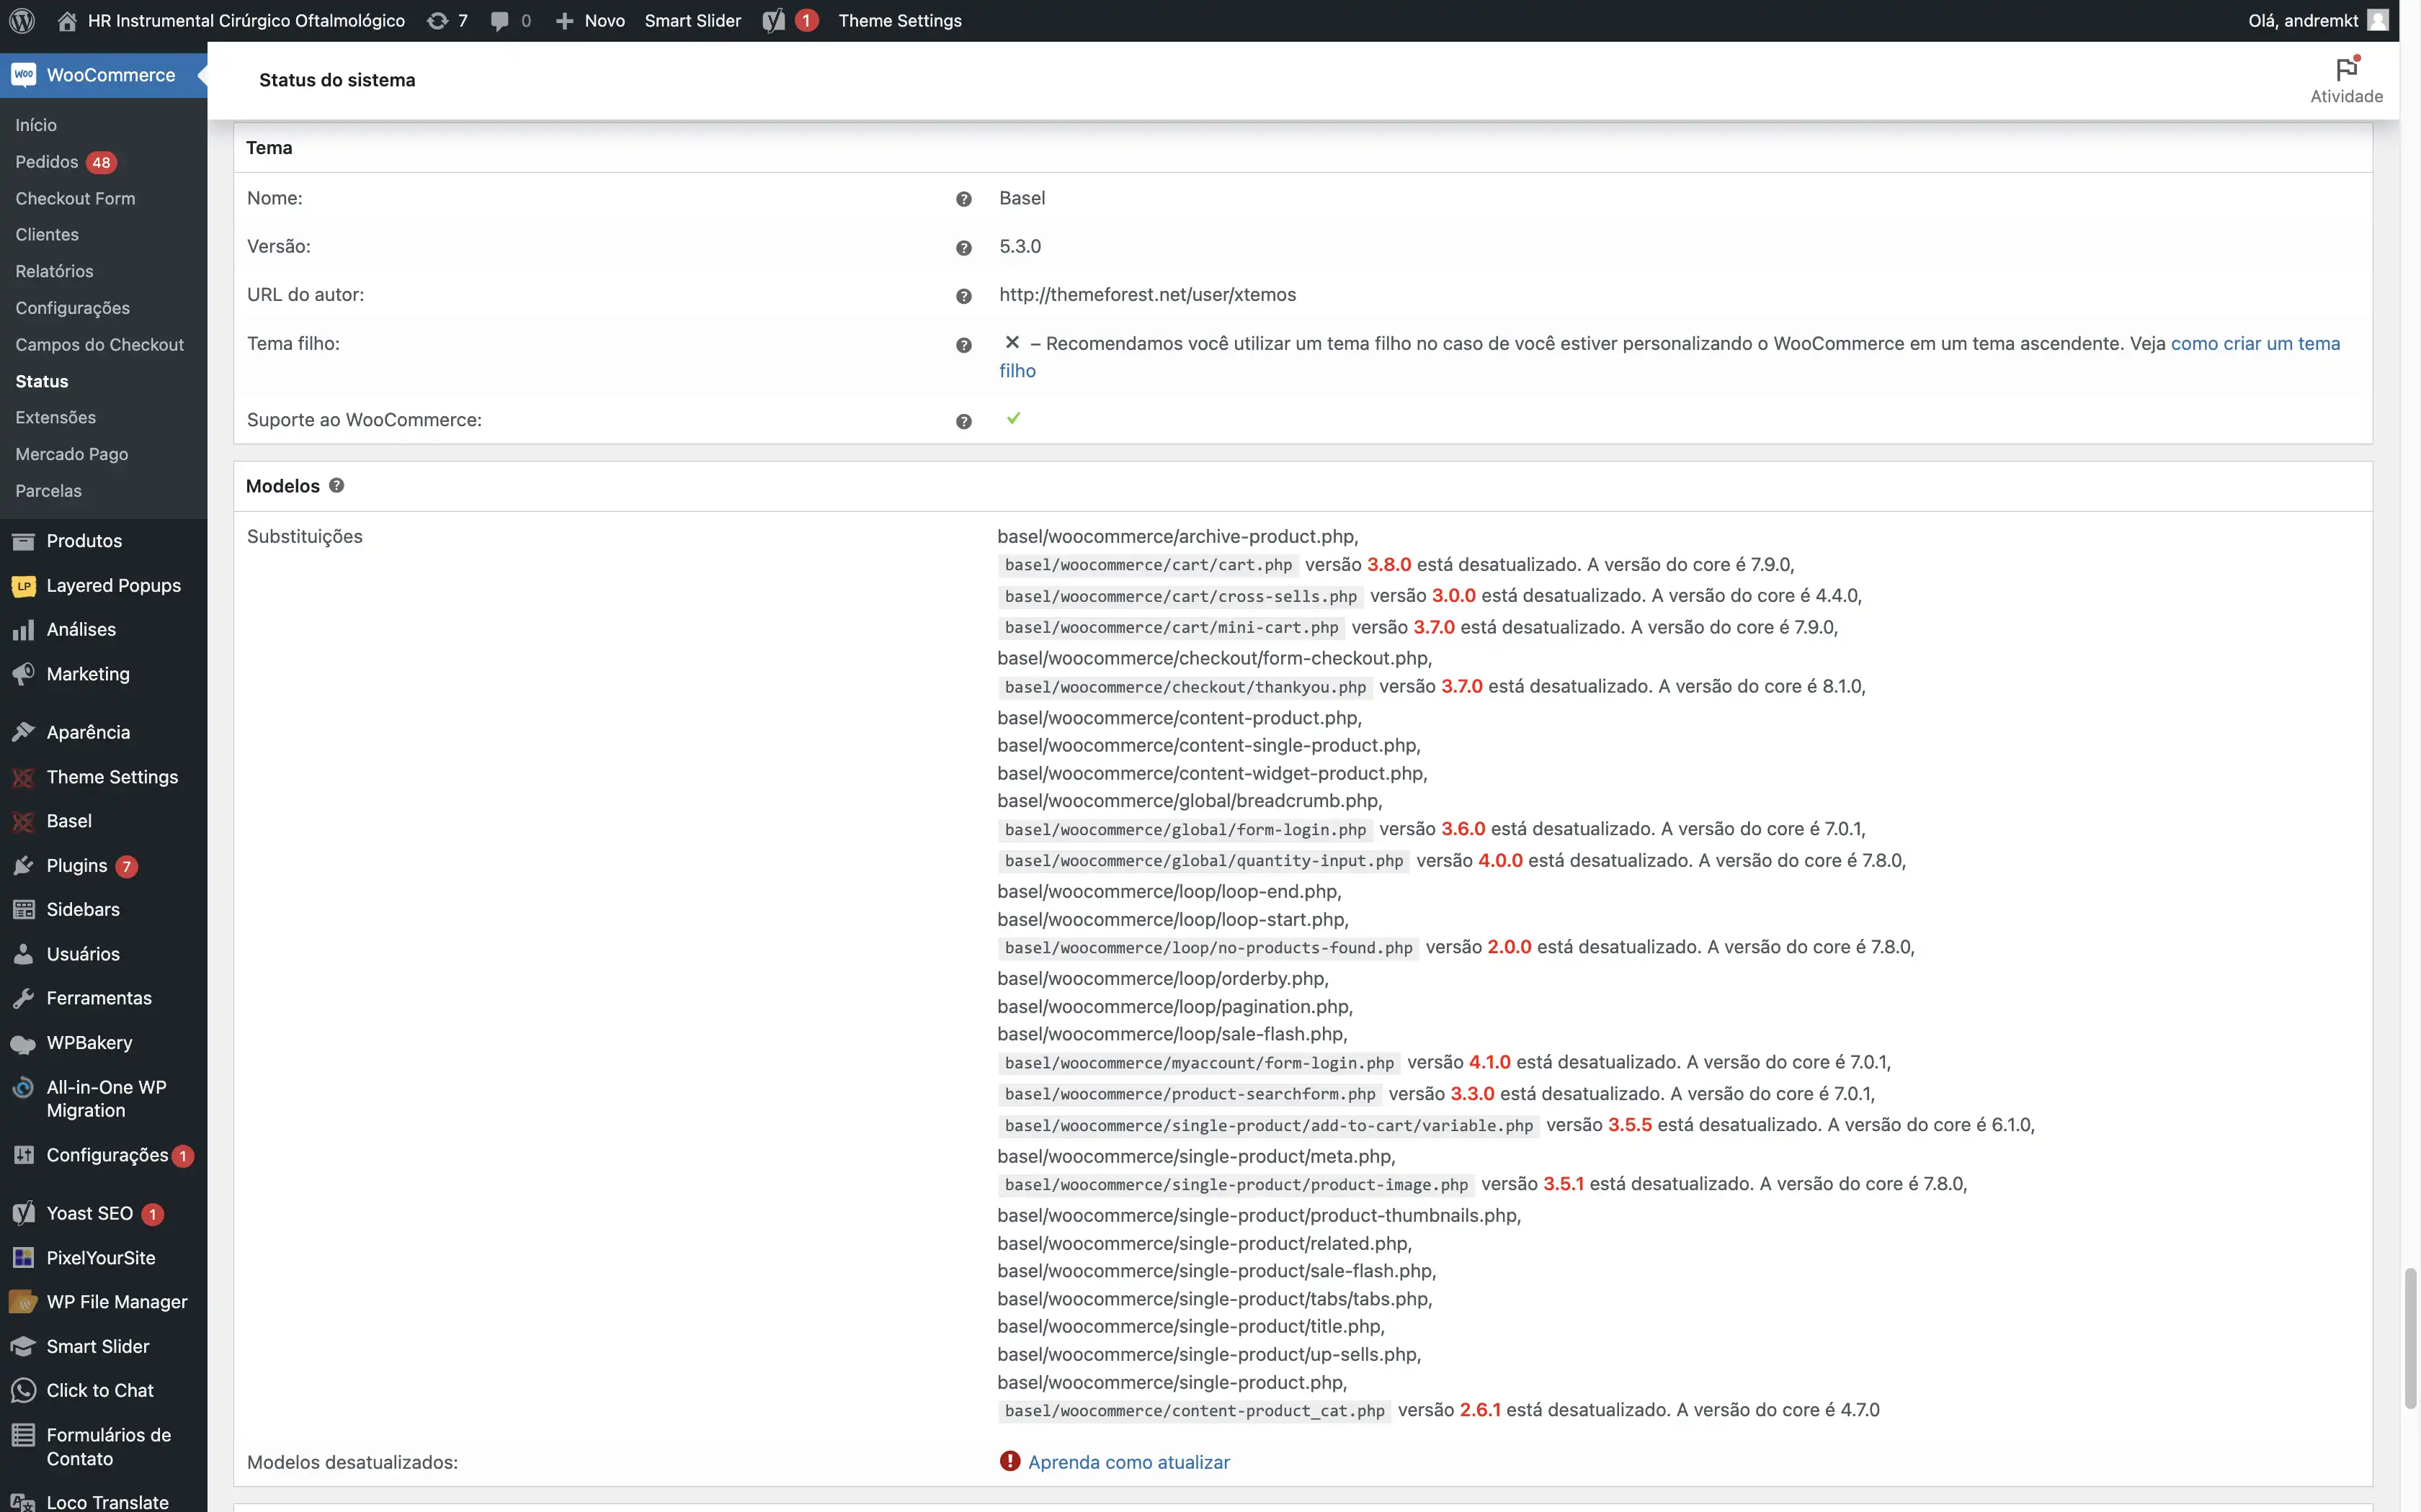
Task: Click the theme version value 5.3.0
Action: point(1020,246)
